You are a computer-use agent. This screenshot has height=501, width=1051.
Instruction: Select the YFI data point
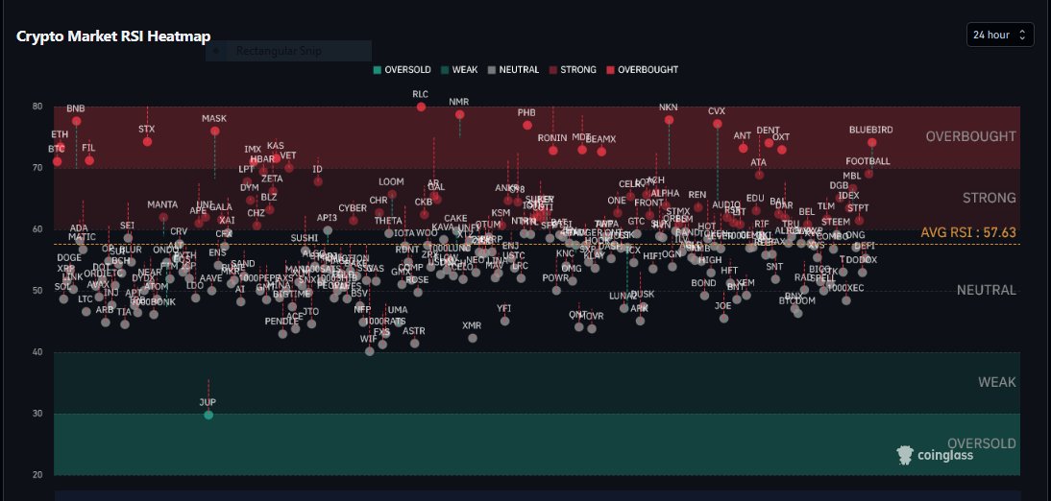click(504, 322)
